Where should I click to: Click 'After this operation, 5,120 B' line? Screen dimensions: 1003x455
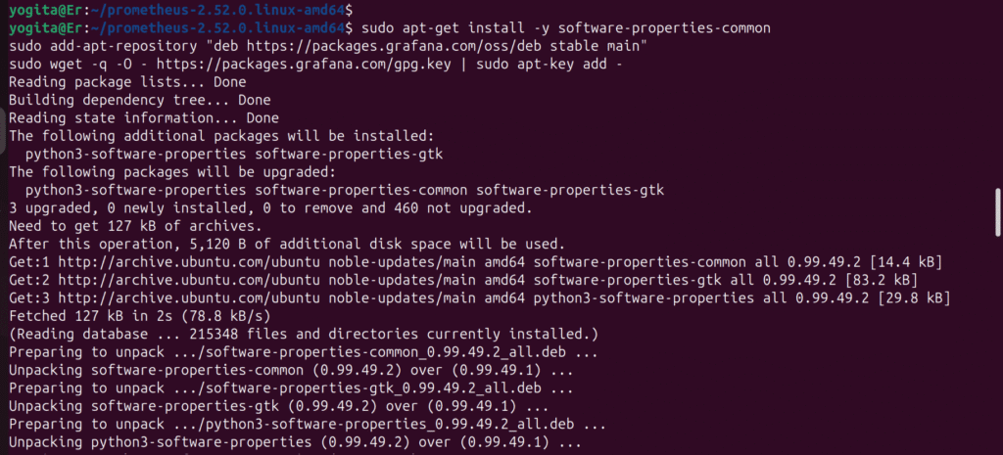point(287,244)
